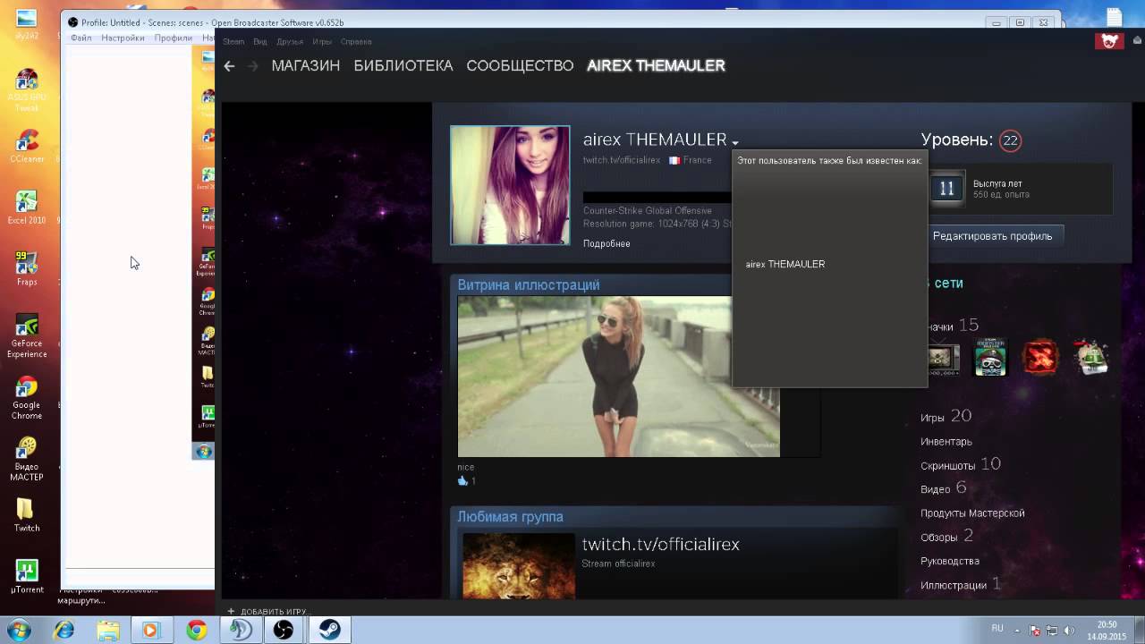Open Excel 2010 desktop shortcut
This screenshot has width=1145, height=644.
point(27,208)
